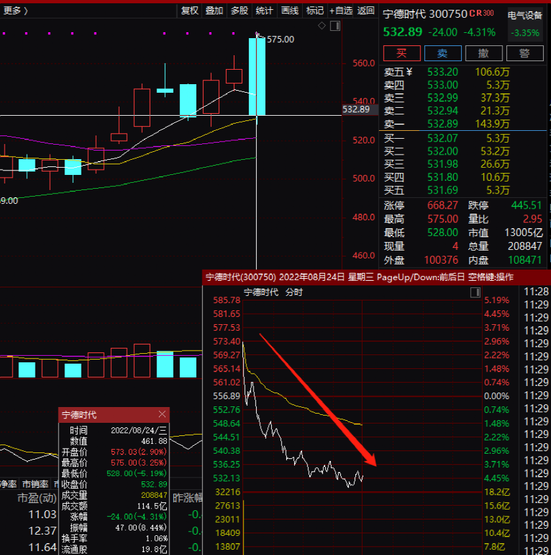
Task: Click the diamond icon above the K-line chart
Action: click(x=322, y=26)
